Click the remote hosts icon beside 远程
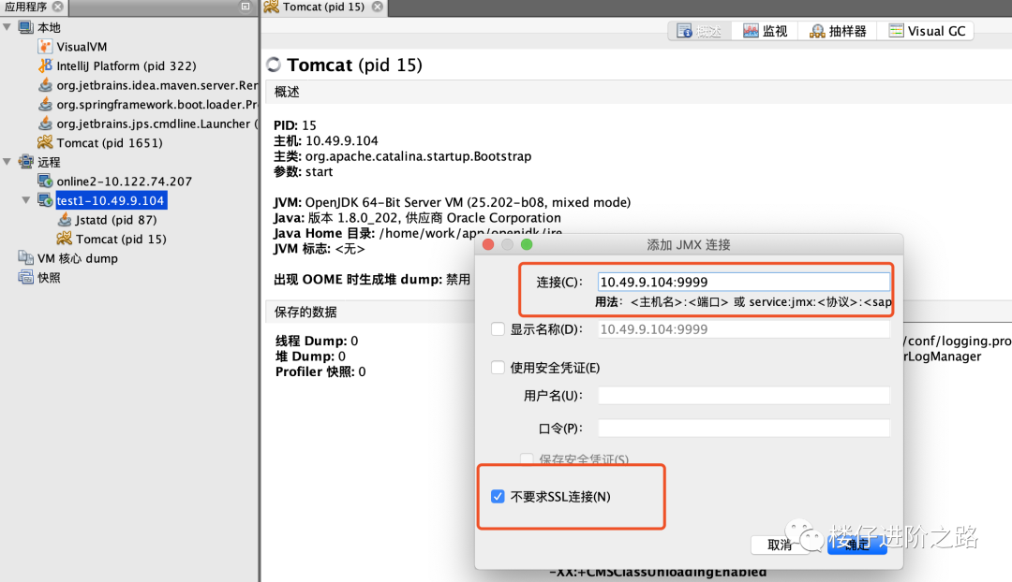 (26, 162)
